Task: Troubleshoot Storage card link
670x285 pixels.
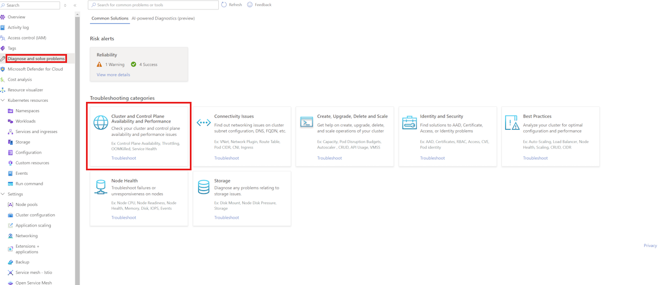Action: (227, 218)
